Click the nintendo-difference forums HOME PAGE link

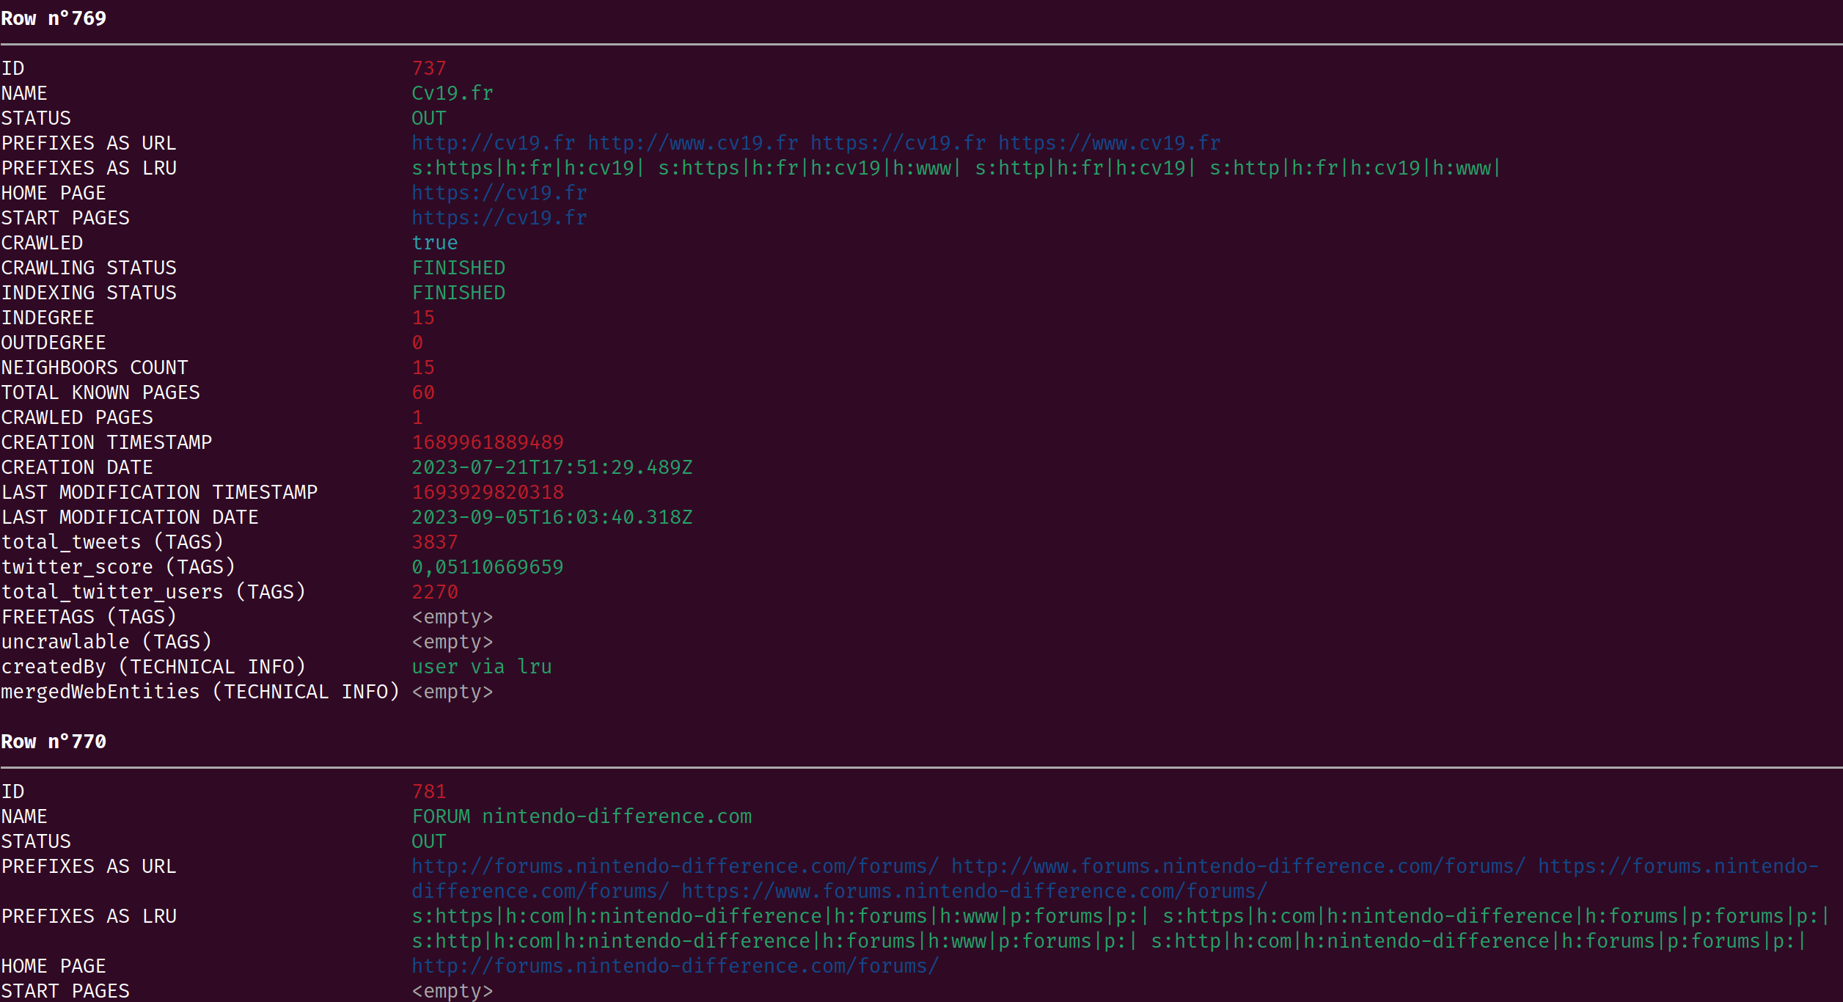click(x=675, y=966)
